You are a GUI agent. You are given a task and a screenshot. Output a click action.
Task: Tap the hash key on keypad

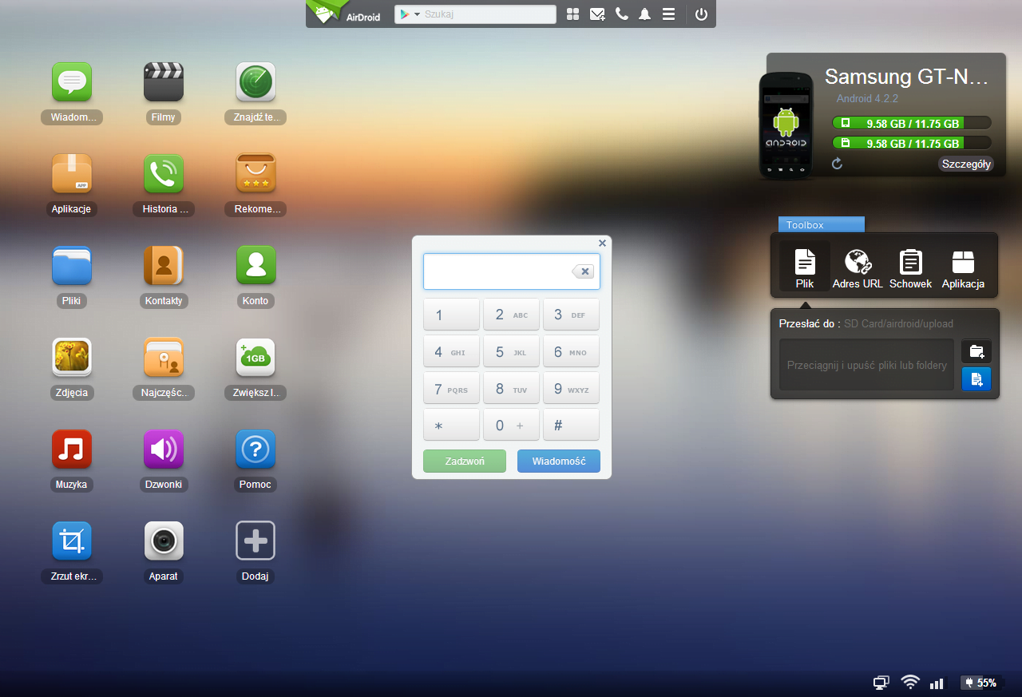coord(571,425)
